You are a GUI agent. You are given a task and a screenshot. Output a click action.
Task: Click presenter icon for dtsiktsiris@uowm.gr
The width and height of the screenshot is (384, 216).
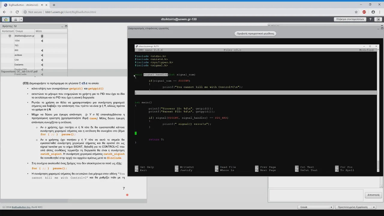click(10, 36)
